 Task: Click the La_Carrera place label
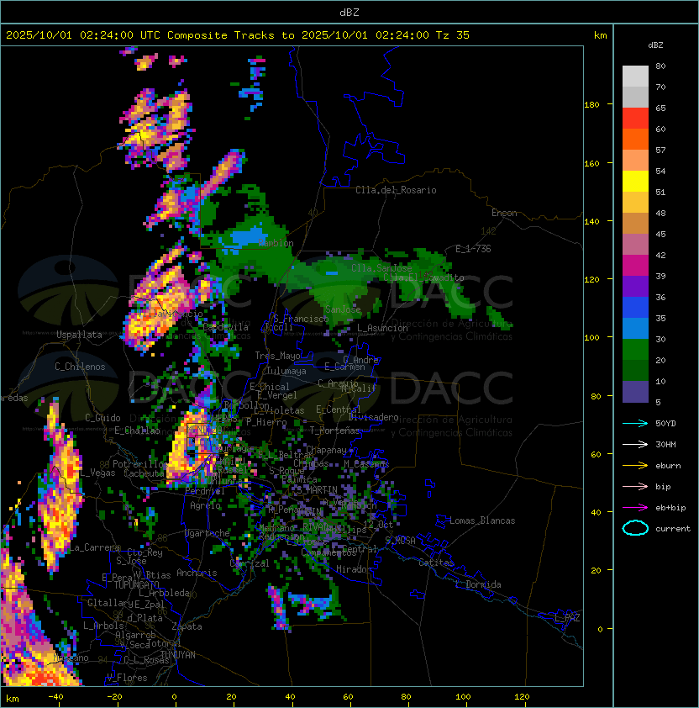pyautogui.click(x=94, y=547)
